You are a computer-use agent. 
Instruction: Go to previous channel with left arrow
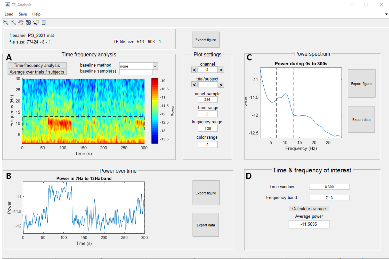click(194, 70)
